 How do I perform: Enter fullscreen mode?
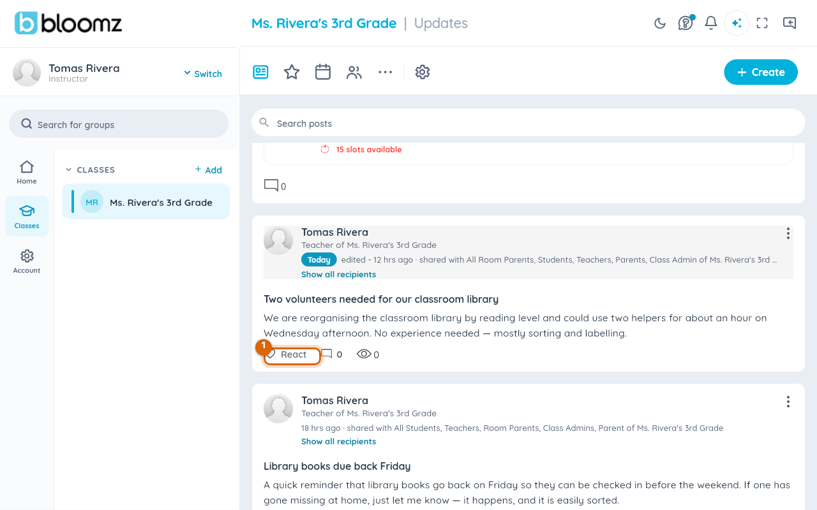pyautogui.click(x=762, y=23)
